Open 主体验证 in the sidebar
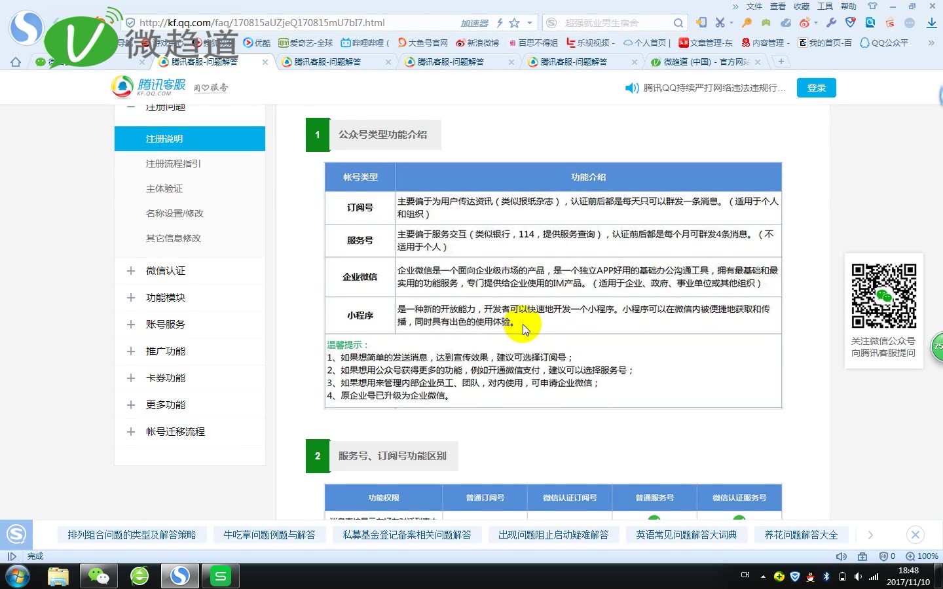The width and height of the screenshot is (943, 589). click(164, 188)
